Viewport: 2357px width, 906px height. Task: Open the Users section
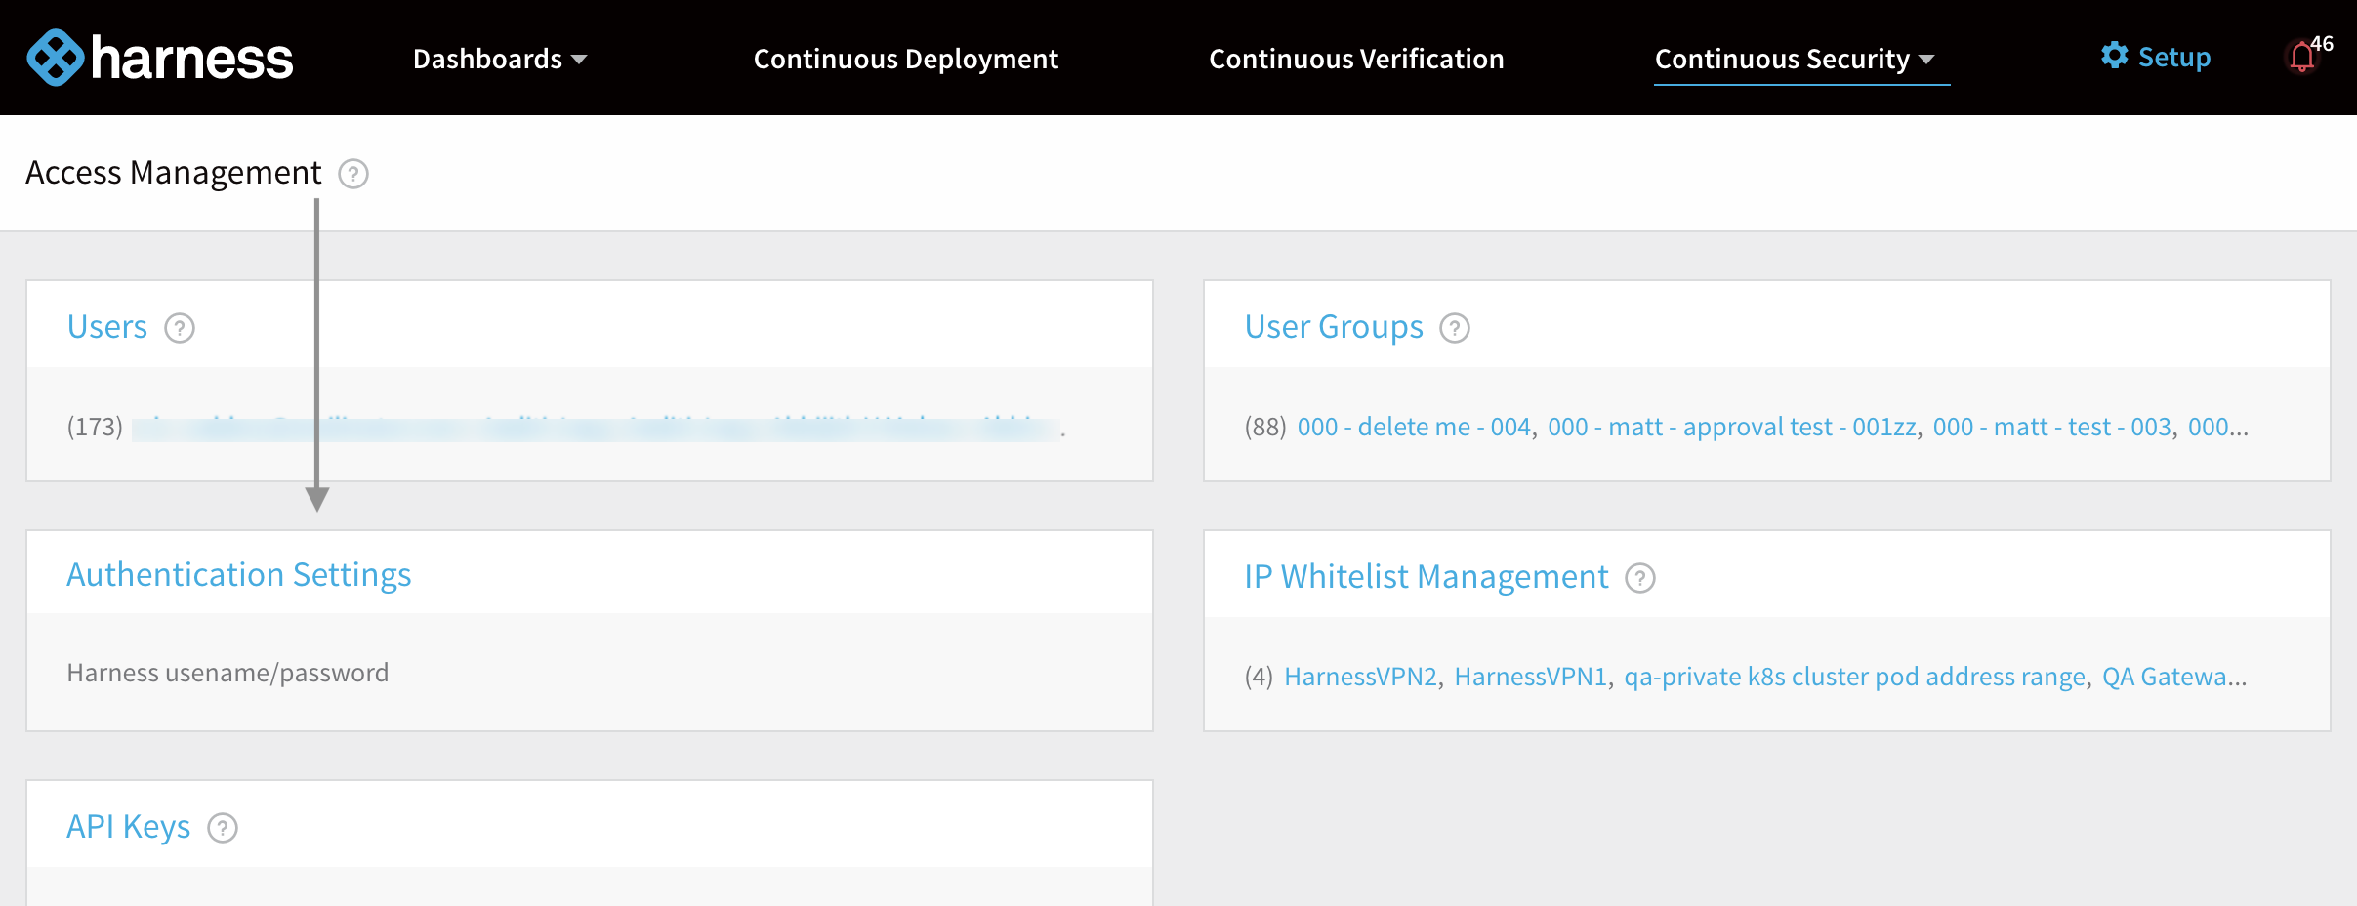[107, 326]
